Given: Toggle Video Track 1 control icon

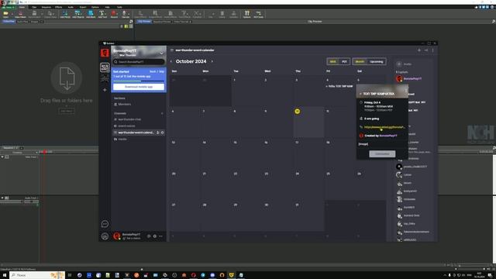Looking at the screenshot, I should (7, 157).
